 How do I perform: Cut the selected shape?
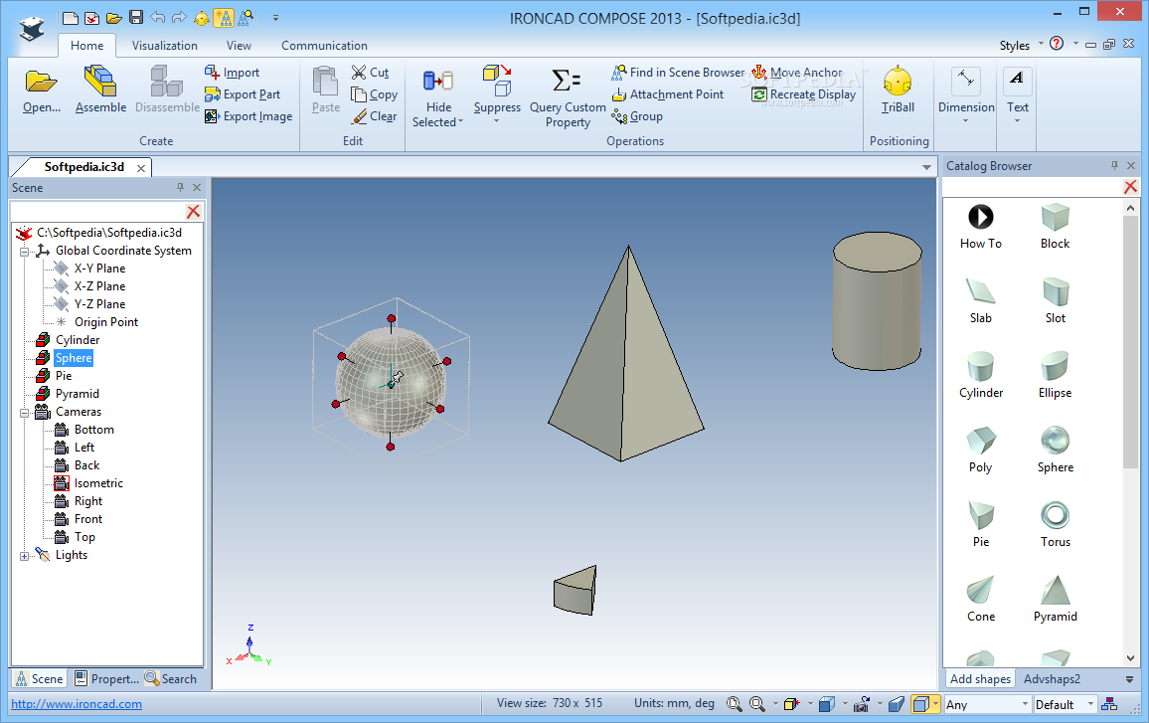tap(370, 73)
